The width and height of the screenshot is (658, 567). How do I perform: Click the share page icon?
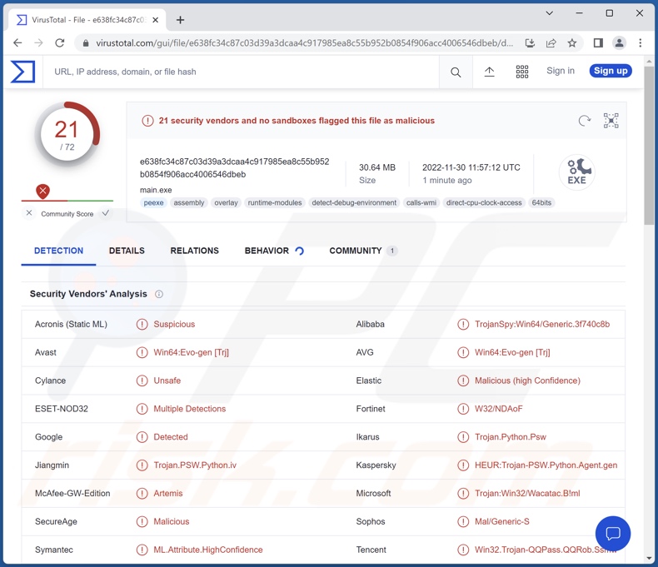[551, 42]
